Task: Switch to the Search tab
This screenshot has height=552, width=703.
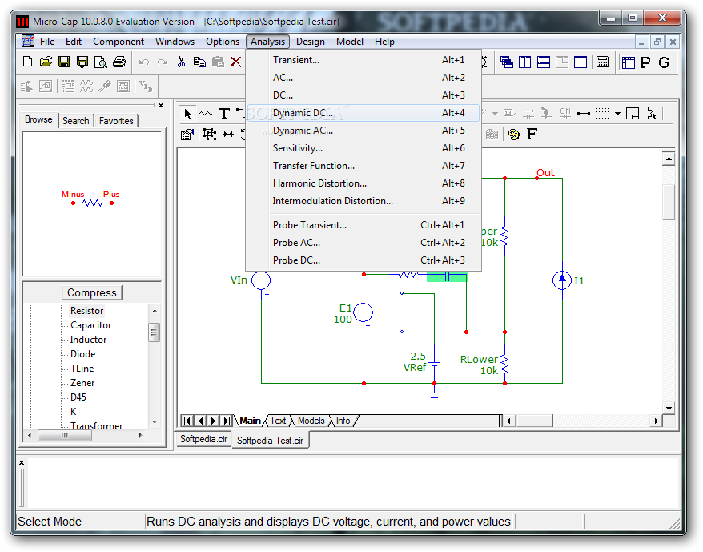Action: (x=76, y=121)
